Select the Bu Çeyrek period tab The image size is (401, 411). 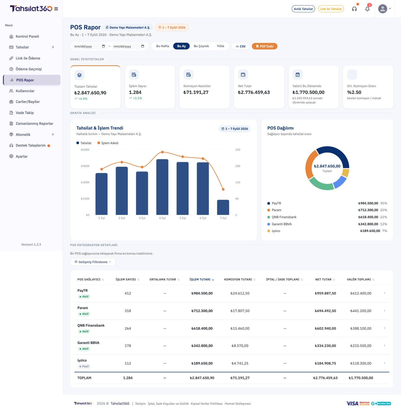coord(201,46)
